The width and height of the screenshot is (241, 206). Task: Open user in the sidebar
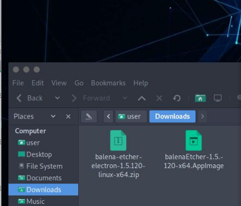[43, 143]
